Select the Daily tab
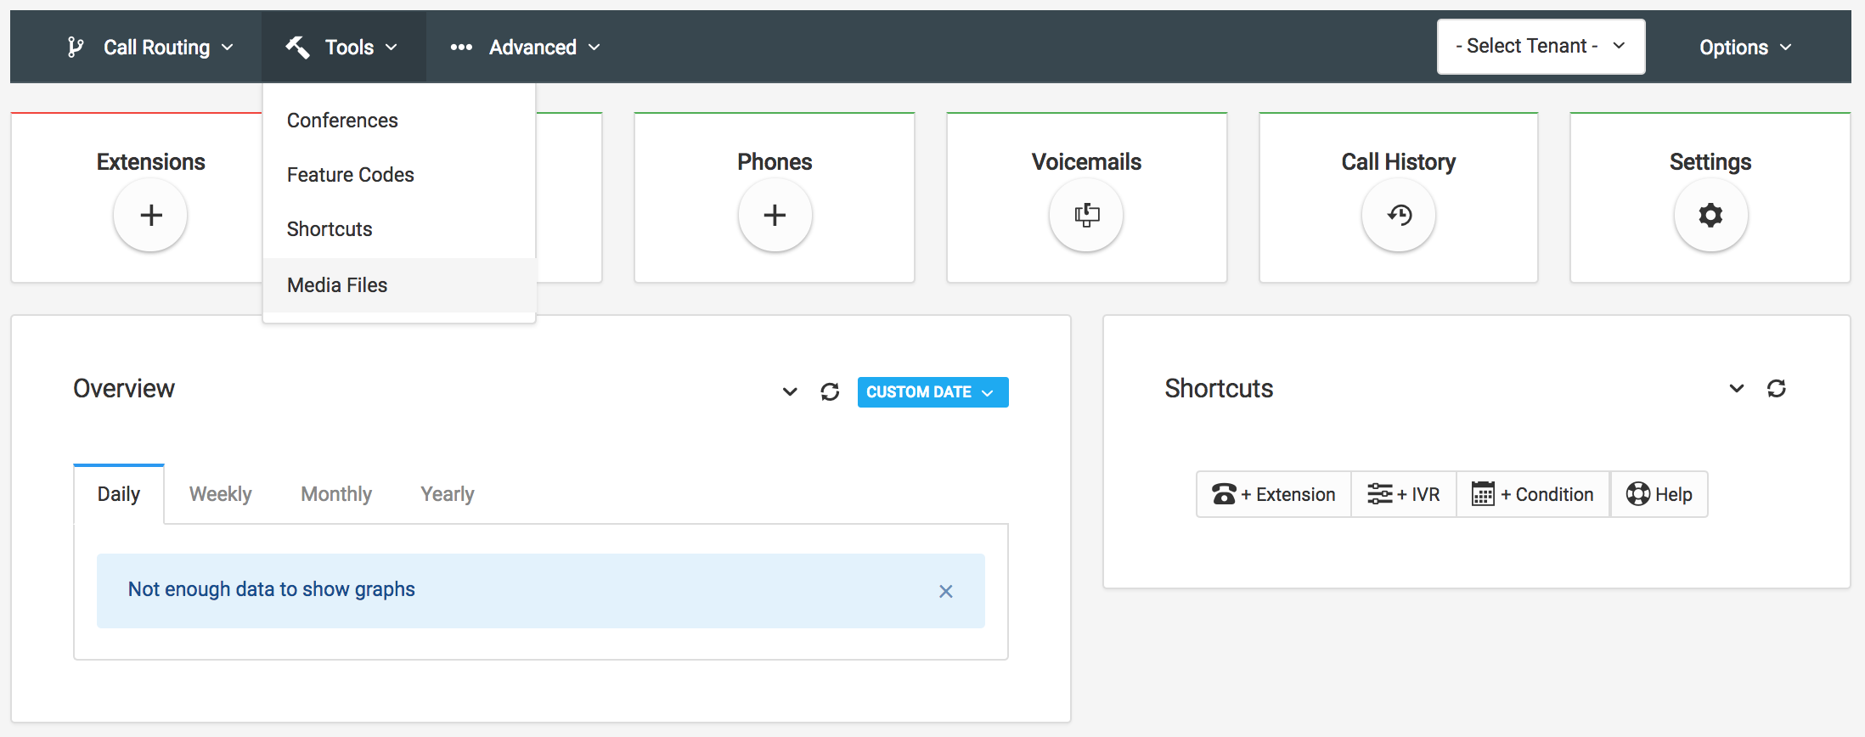The width and height of the screenshot is (1865, 737). coord(119,494)
